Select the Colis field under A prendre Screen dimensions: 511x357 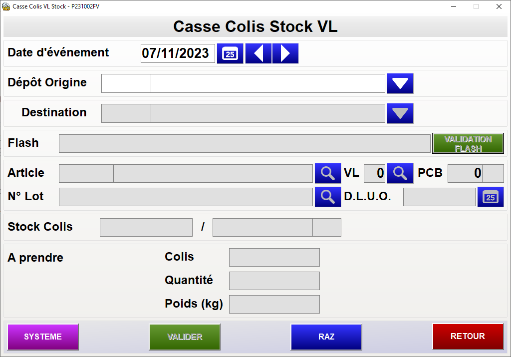274,257
